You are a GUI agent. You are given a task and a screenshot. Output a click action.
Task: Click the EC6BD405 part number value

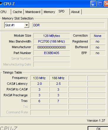point(52,53)
